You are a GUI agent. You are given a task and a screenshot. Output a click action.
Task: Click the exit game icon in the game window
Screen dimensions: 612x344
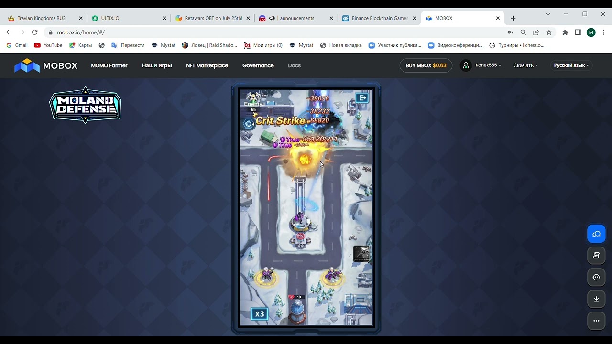click(x=362, y=98)
